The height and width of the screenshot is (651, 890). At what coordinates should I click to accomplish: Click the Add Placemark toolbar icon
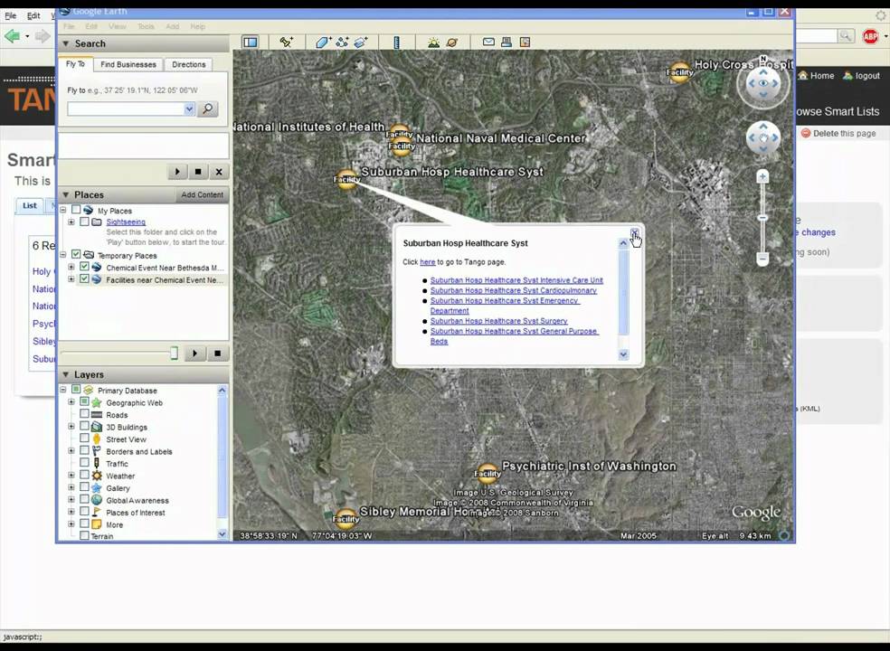click(286, 42)
